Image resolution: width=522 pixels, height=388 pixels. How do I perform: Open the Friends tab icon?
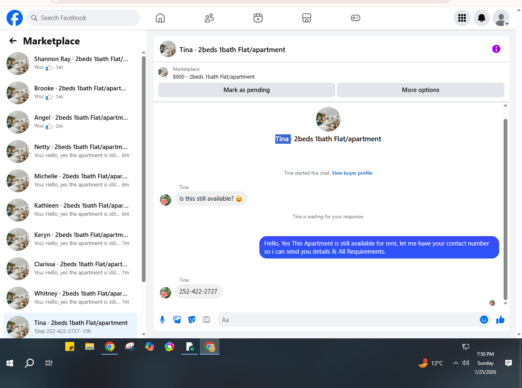tap(209, 18)
